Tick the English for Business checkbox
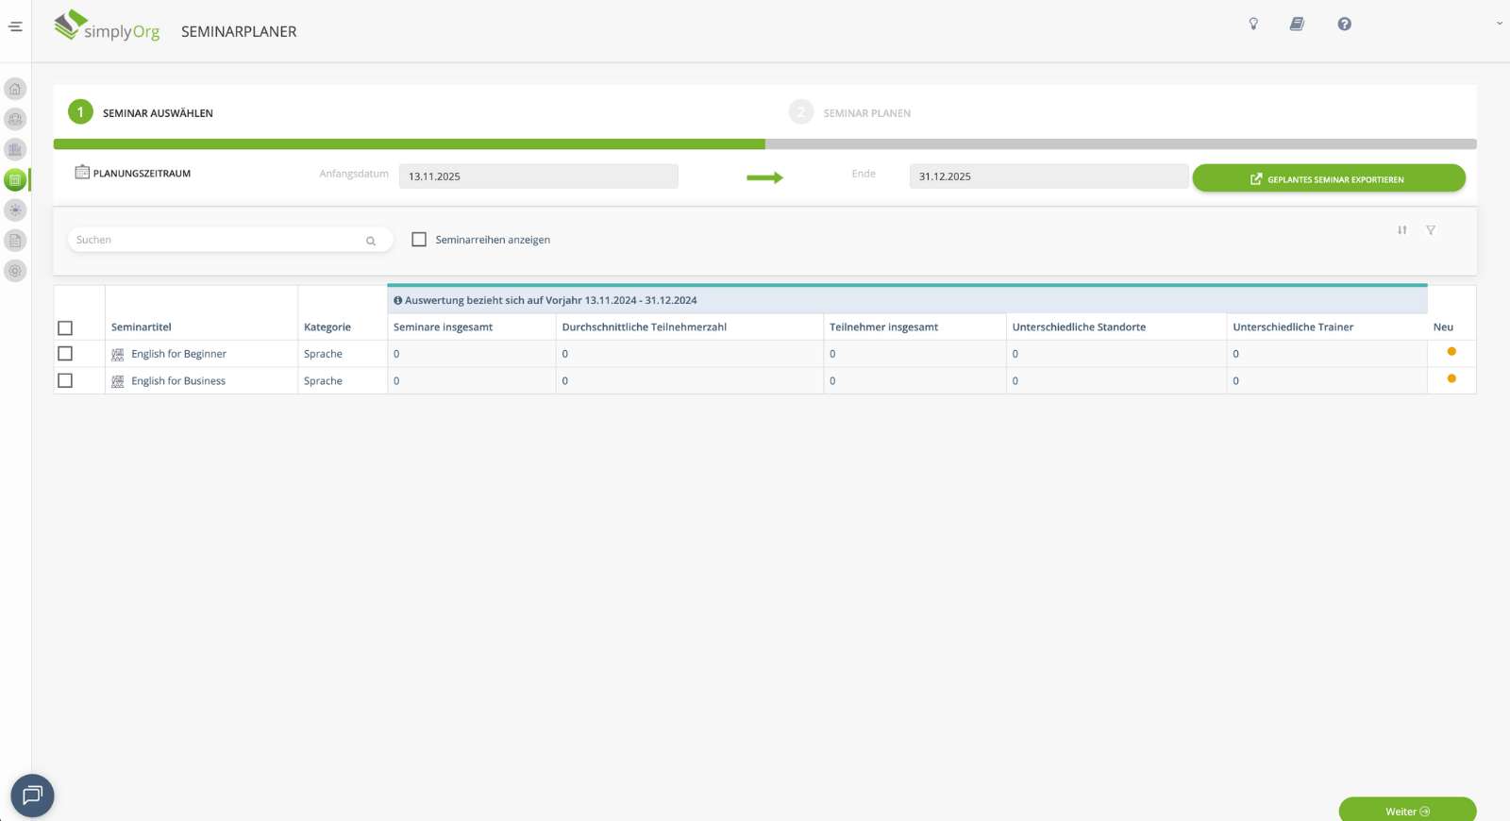The height and width of the screenshot is (821, 1510). coord(65,380)
